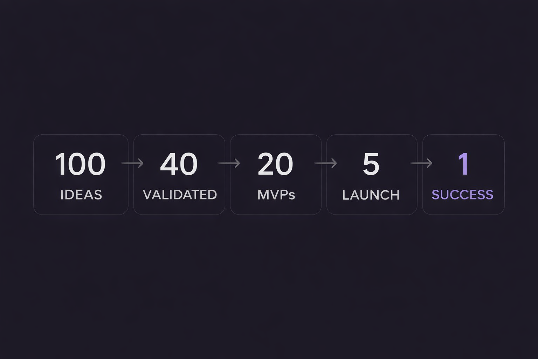The image size is (538, 359).
Task: Click the arrow pointing to Success card
Action: pos(421,163)
